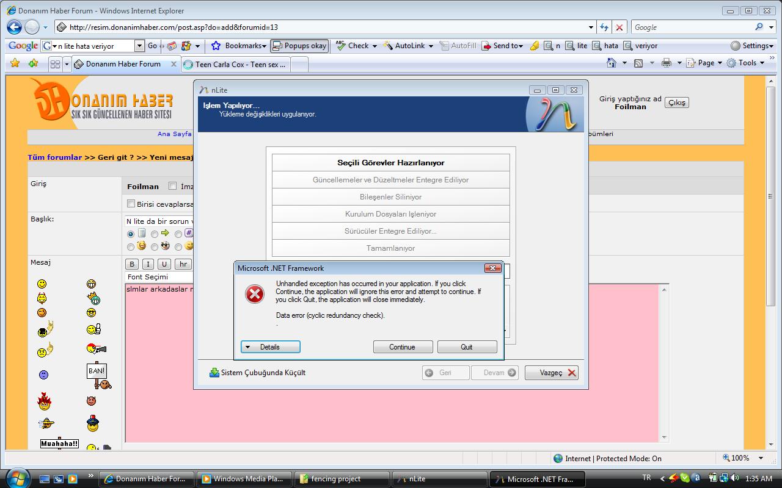The image size is (782, 488).
Task: Expand the address bar history dropdown
Action: point(591,27)
